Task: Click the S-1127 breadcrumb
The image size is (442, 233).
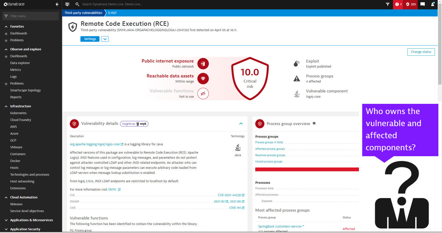Action: click(112, 13)
